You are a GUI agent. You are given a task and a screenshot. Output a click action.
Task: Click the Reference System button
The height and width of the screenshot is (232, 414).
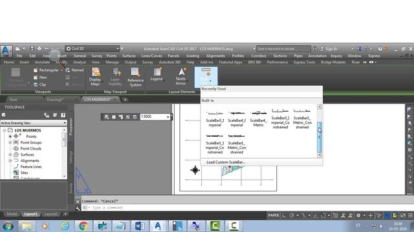pyautogui.click(x=135, y=77)
